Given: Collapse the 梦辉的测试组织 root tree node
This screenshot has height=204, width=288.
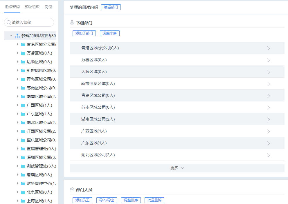Looking at the screenshot, I should click(11, 36).
